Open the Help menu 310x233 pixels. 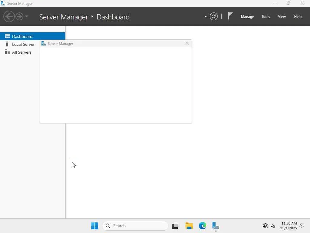point(298,17)
